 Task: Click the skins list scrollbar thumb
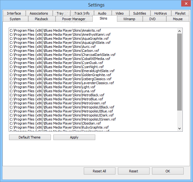click(179, 72)
